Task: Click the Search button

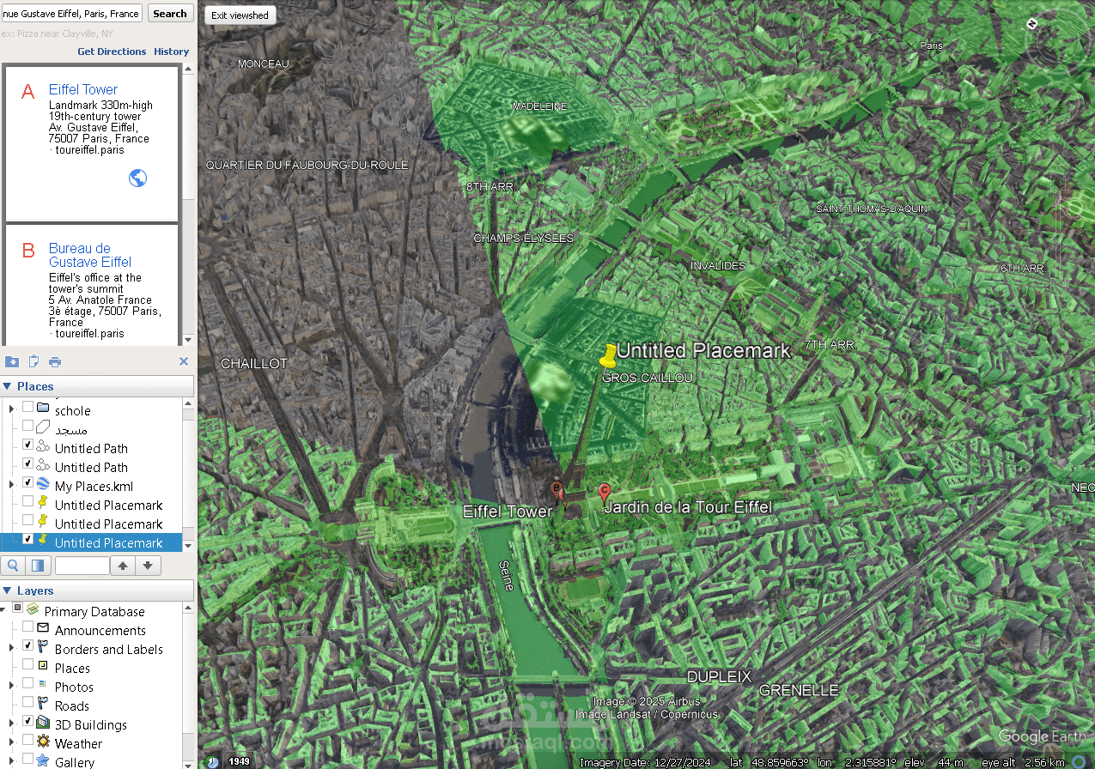Action: click(x=170, y=13)
